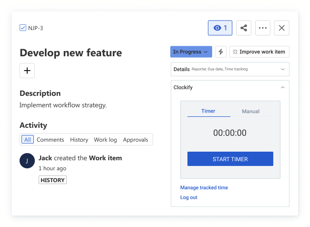Close the work item dialog
This screenshot has height=227, width=310.
281,28
